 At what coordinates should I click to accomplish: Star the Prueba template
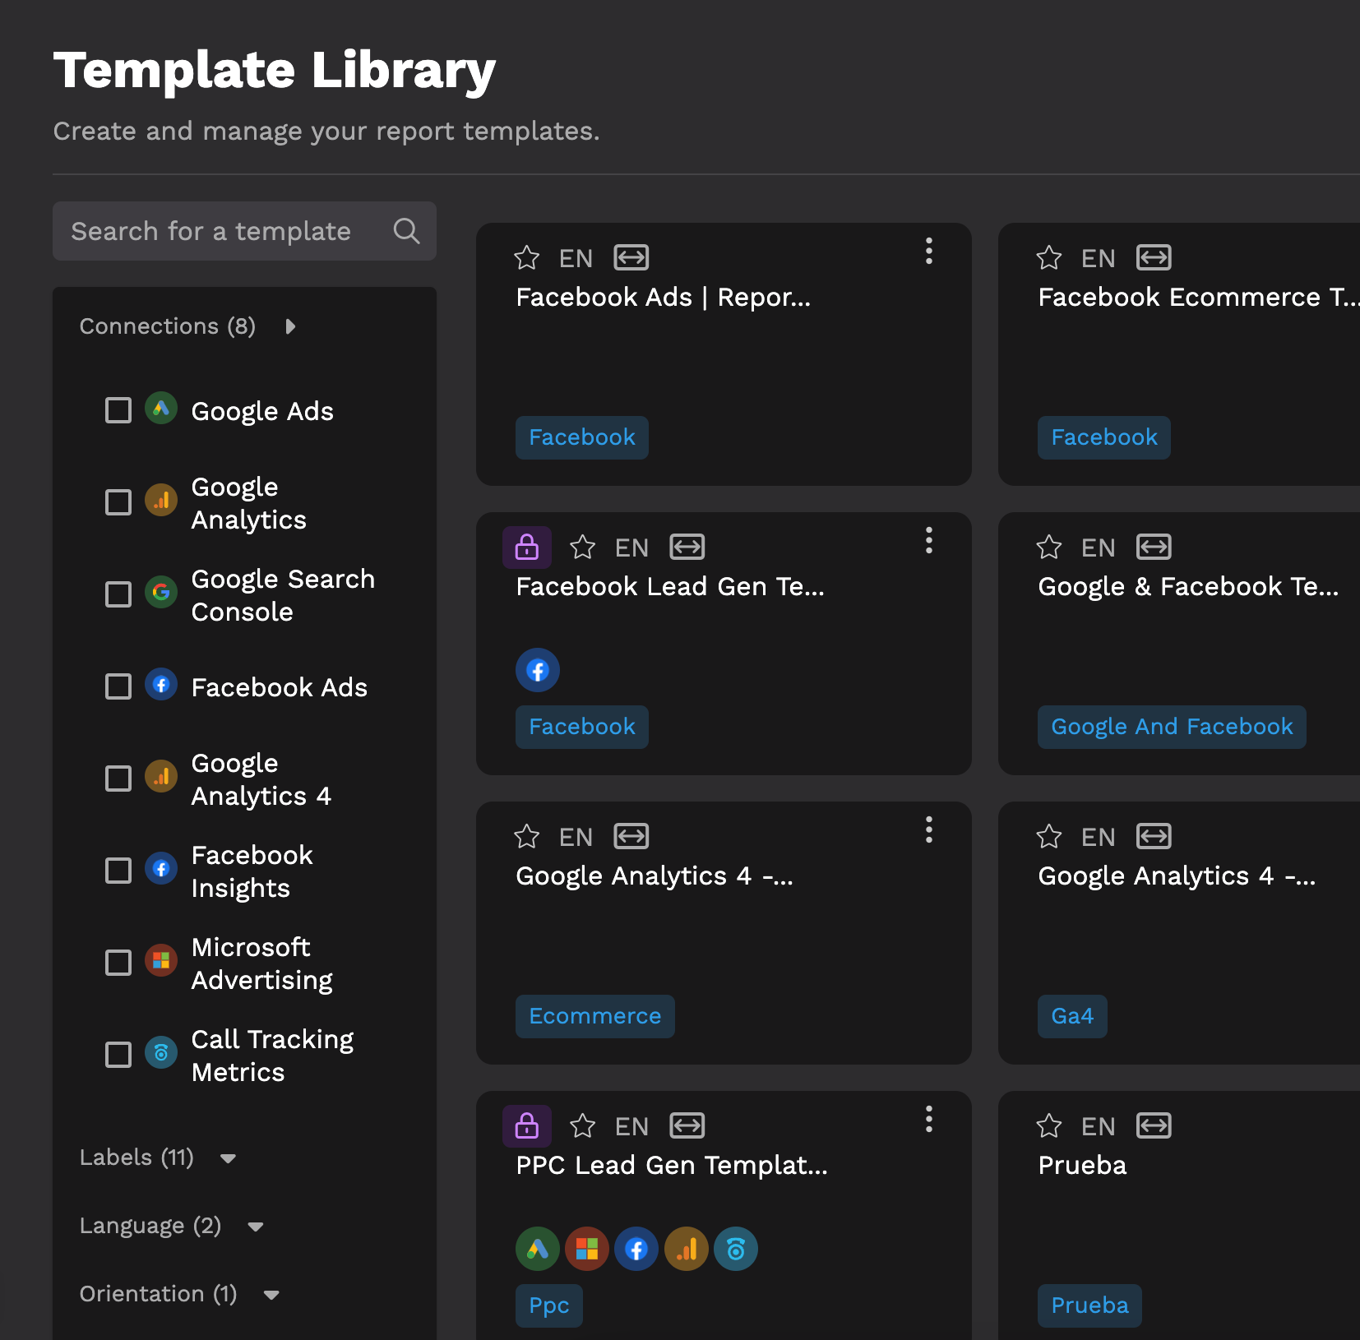pos(1048,1126)
